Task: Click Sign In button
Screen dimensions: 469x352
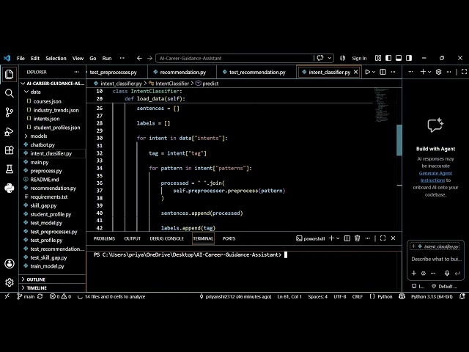Action: pos(359,58)
